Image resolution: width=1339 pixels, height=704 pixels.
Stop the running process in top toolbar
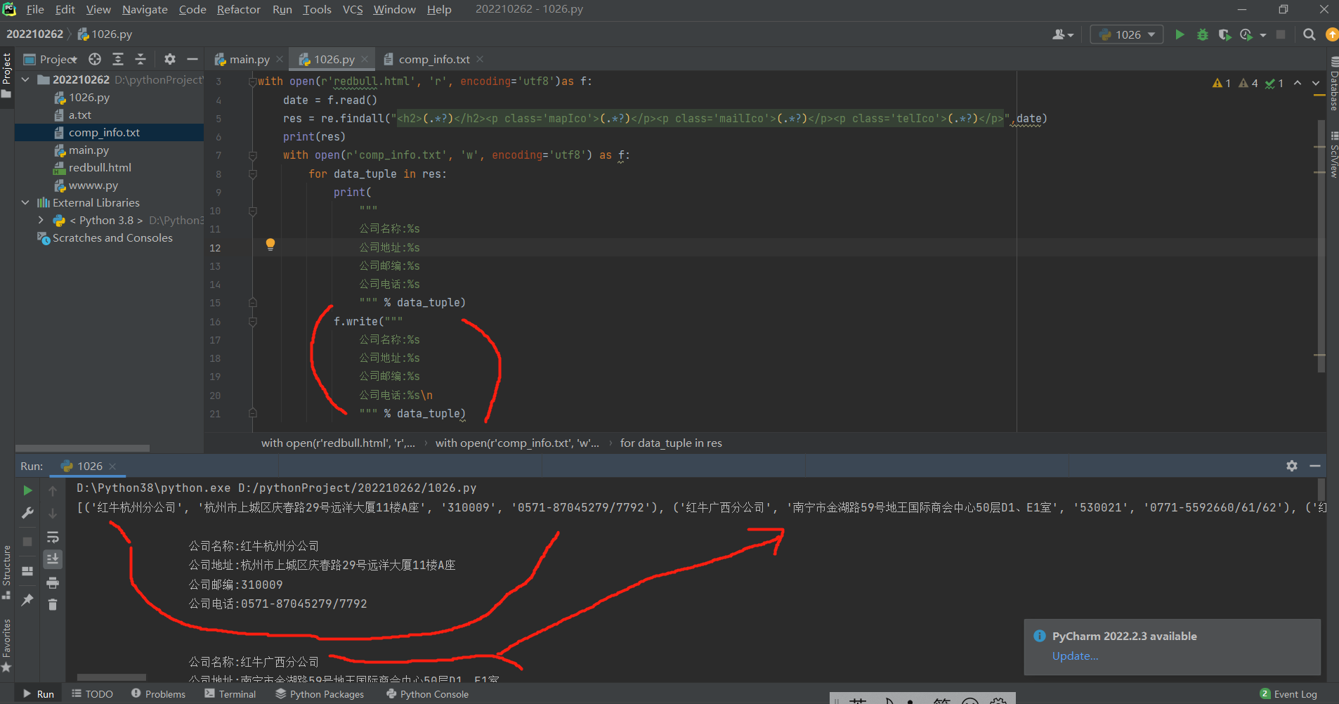pyautogui.click(x=1281, y=34)
